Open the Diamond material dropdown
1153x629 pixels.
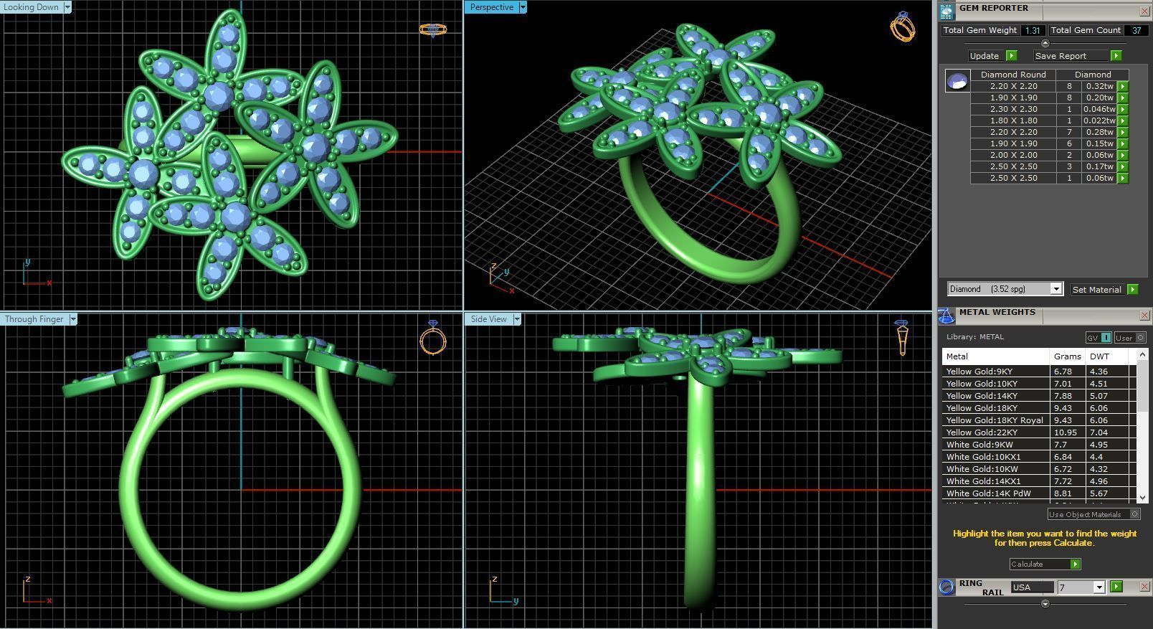(1055, 289)
